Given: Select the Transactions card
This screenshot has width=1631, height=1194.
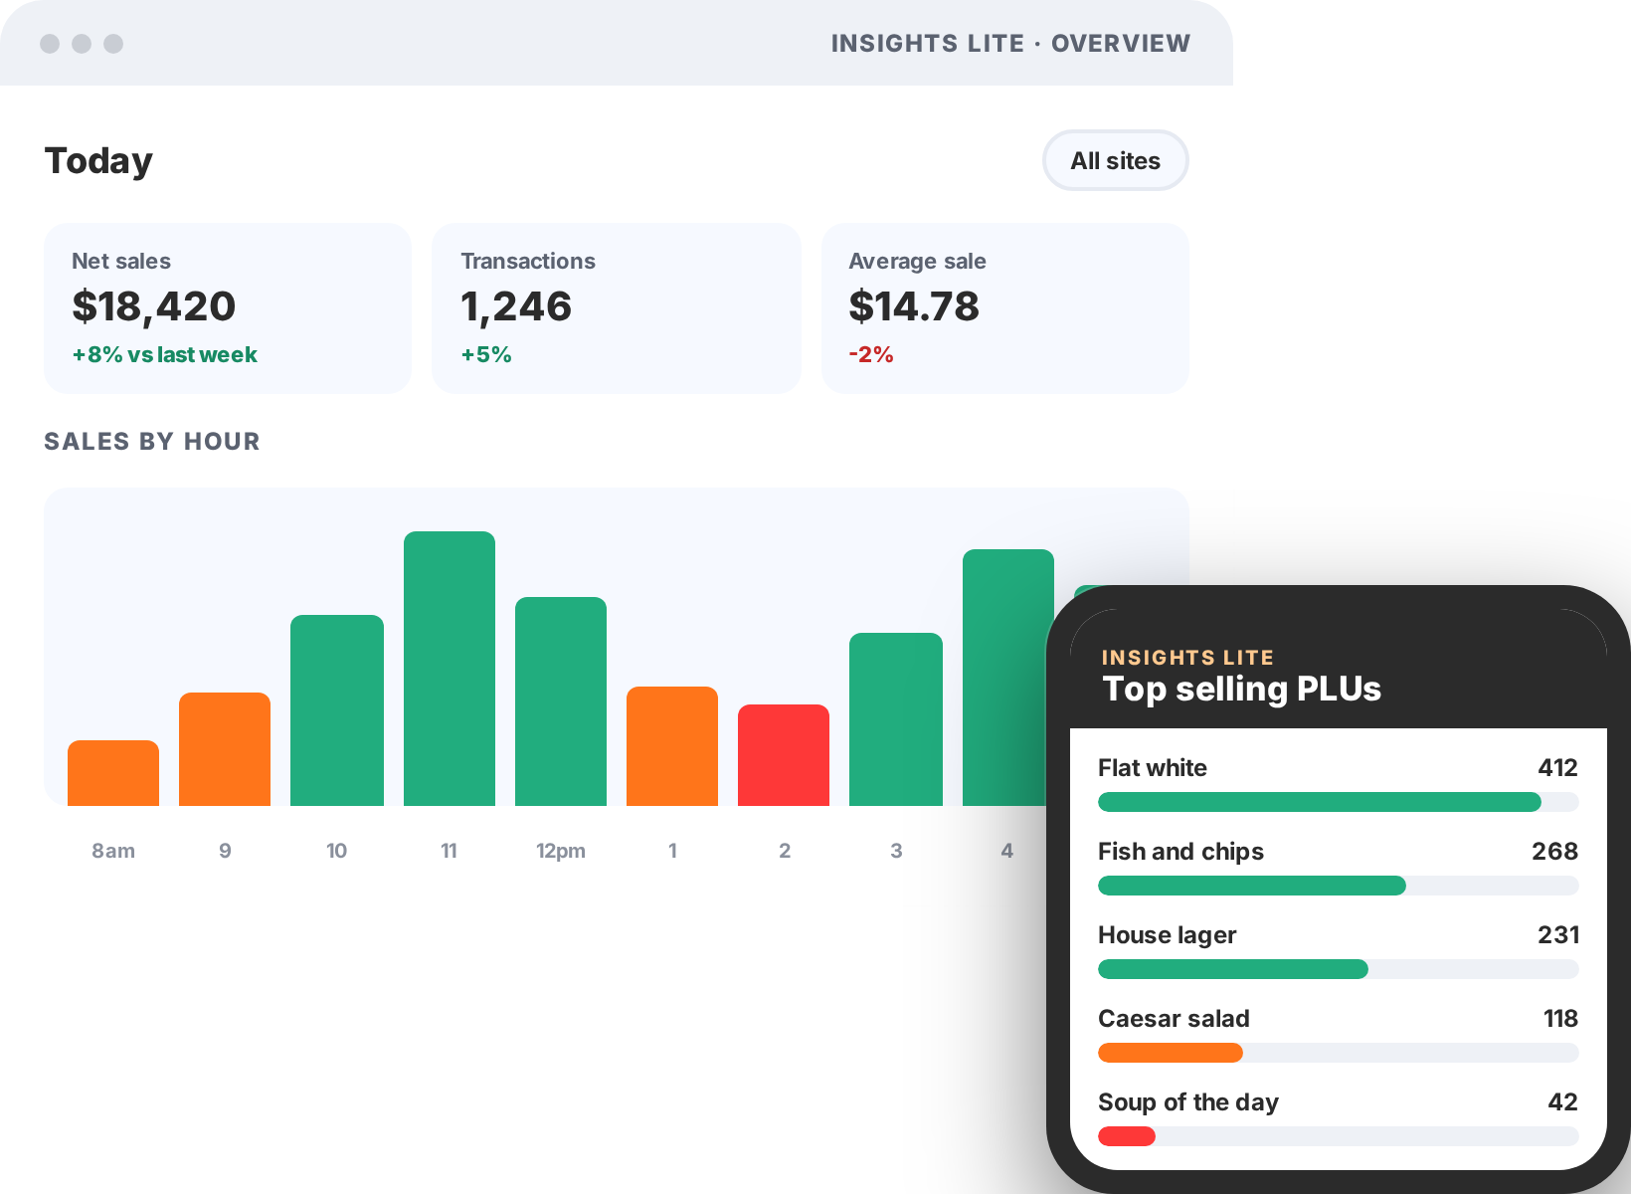Looking at the screenshot, I should (x=617, y=307).
